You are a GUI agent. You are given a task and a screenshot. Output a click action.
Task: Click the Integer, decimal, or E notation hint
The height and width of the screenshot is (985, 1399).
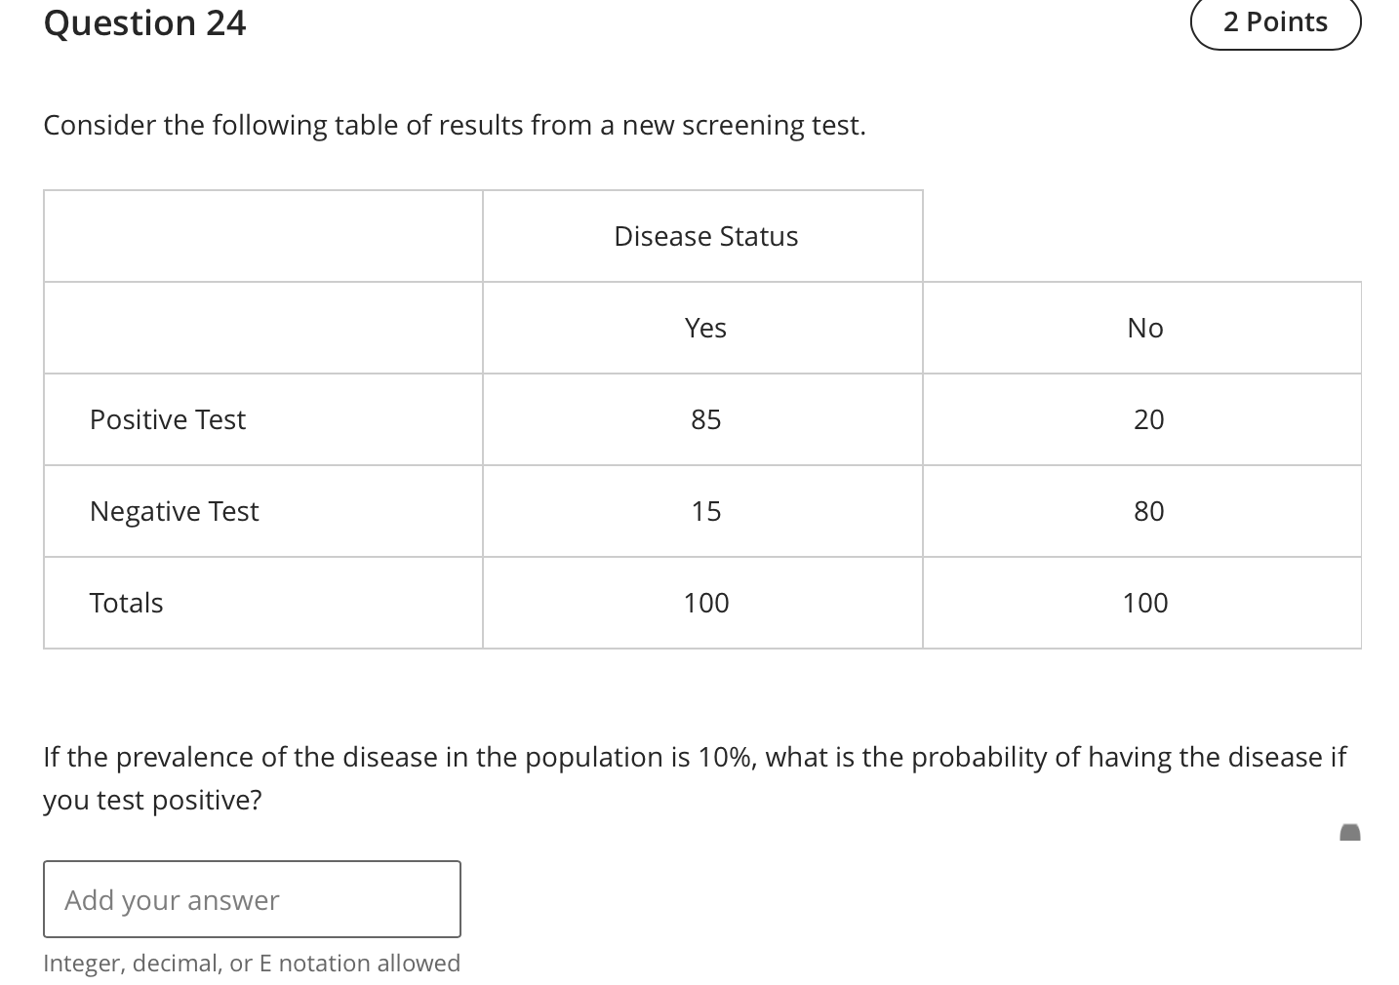click(252, 963)
